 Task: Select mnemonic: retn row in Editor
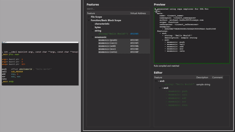(x=177, y=105)
